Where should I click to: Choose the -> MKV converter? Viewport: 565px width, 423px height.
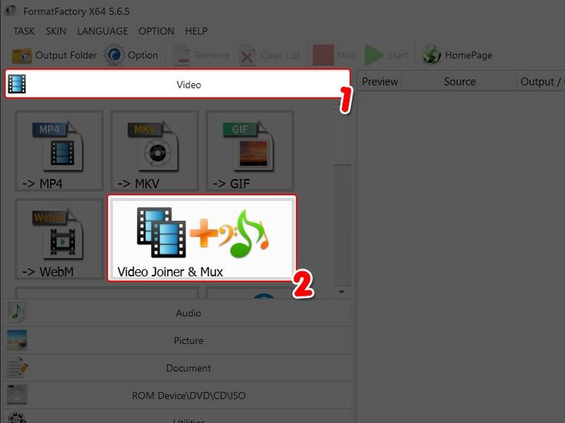point(155,151)
